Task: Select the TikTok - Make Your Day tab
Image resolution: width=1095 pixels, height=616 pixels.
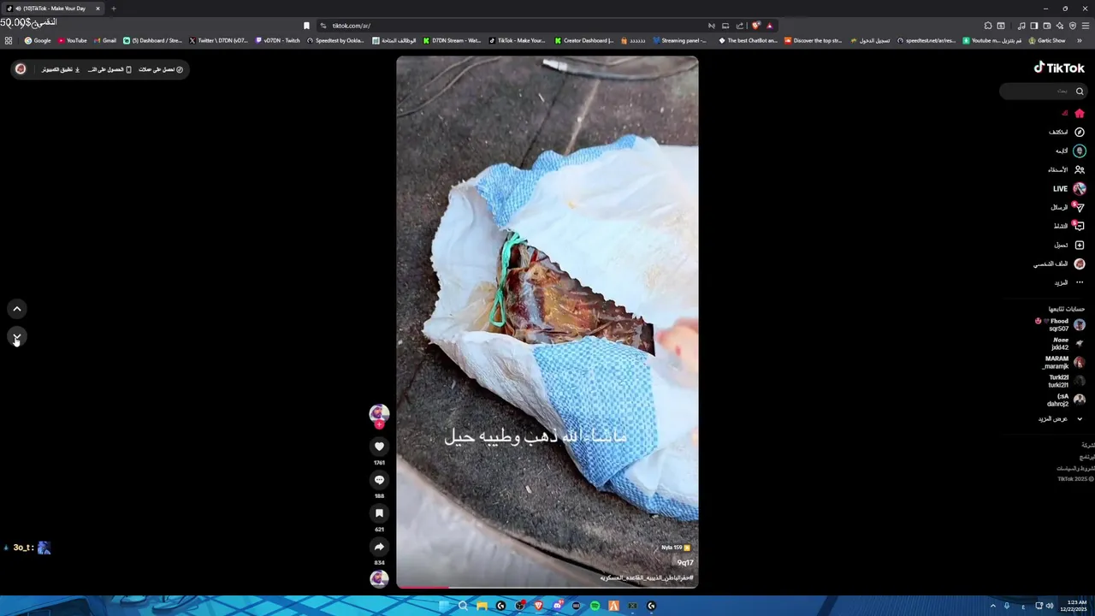Action: pos(53,9)
